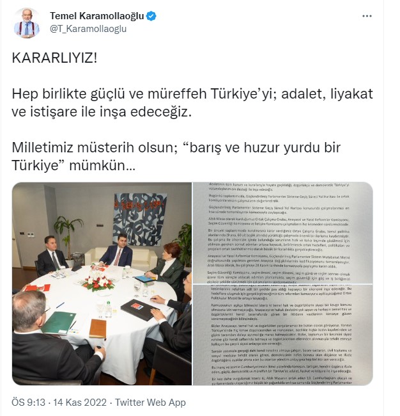Select the paragraph starting Milletimiz müsterih olsun
The height and width of the screenshot is (416, 400).
(x=176, y=157)
